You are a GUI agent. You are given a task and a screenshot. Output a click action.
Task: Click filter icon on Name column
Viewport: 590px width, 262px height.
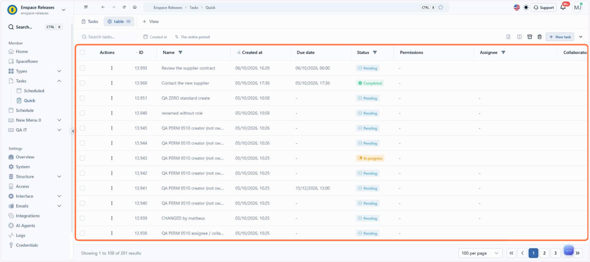(x=180, y=52)
